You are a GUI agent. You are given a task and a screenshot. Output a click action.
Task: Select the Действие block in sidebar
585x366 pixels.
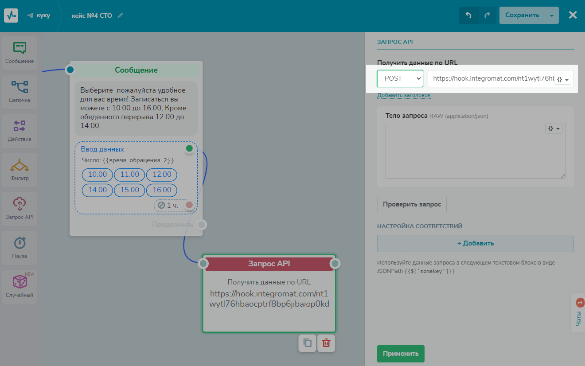tap(19, 131)
